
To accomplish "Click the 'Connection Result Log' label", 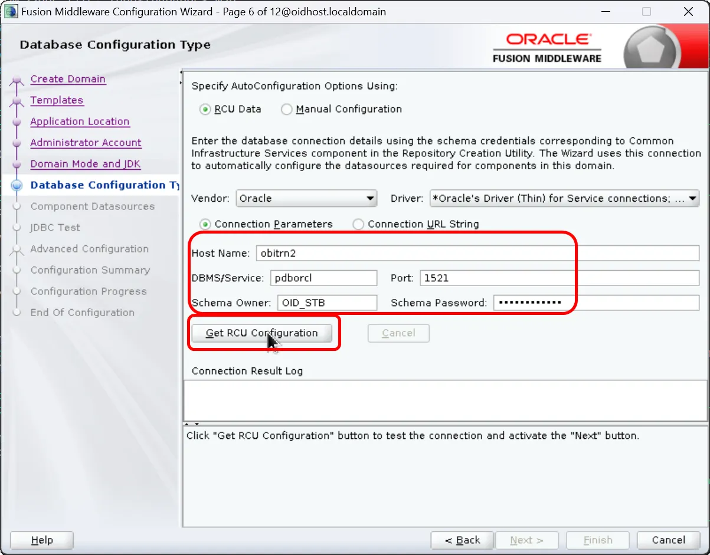I will tap(247, 371).
